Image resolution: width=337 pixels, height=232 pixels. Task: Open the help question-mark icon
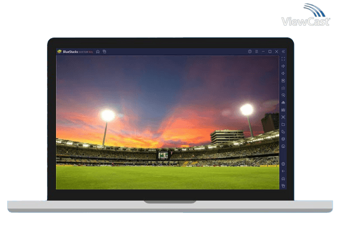click(x=250, y=52)
